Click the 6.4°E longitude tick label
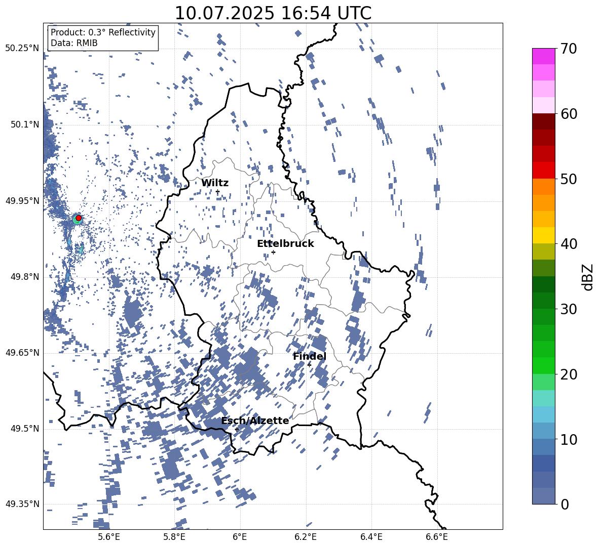This screenshot has height=547, width=600. coord(371,537)
